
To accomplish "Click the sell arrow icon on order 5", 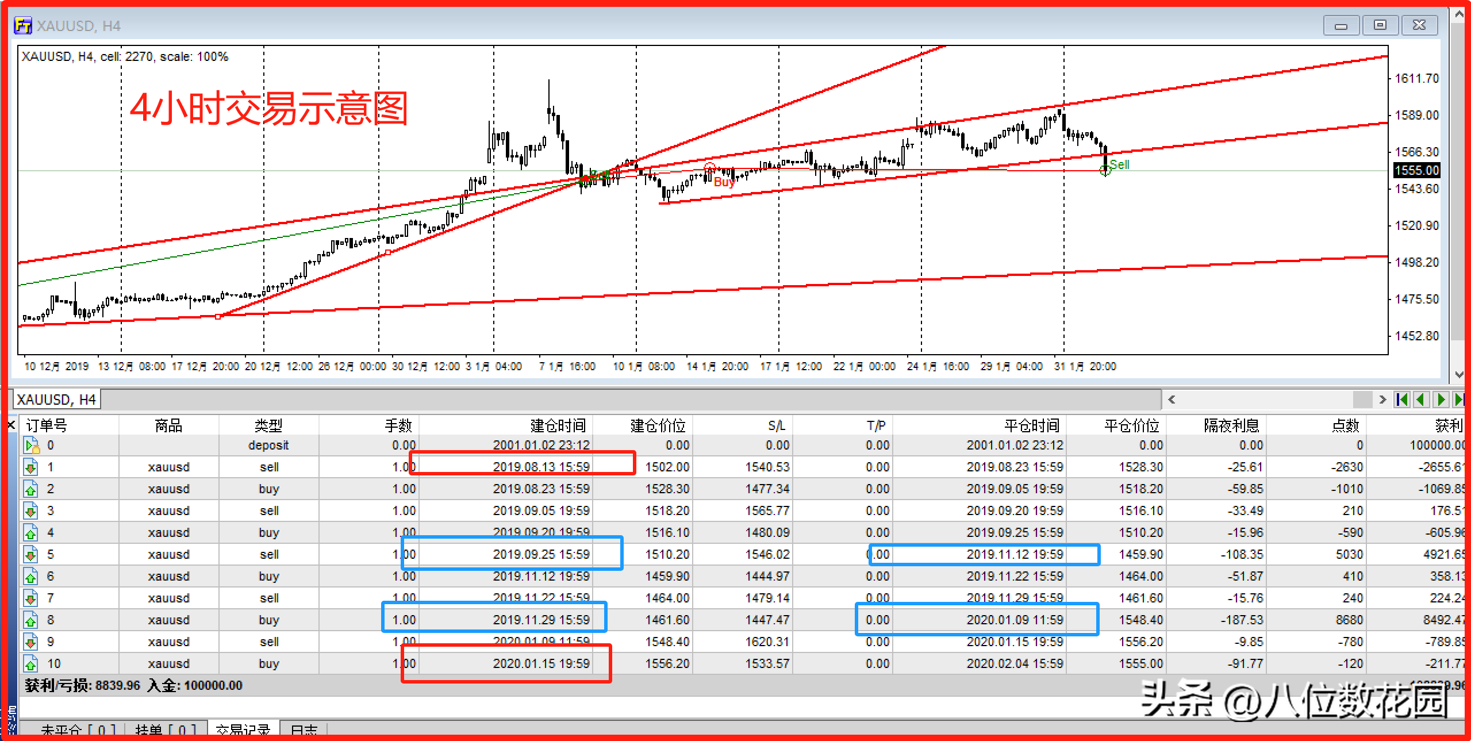I will click(31, 555).
